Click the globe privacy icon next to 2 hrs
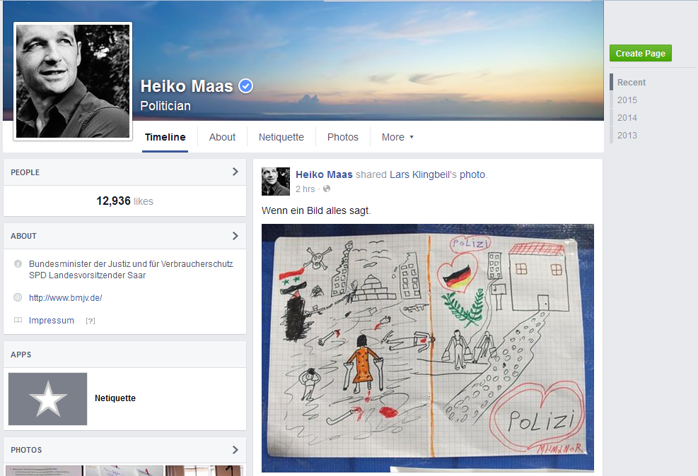 tap(327, 189)
